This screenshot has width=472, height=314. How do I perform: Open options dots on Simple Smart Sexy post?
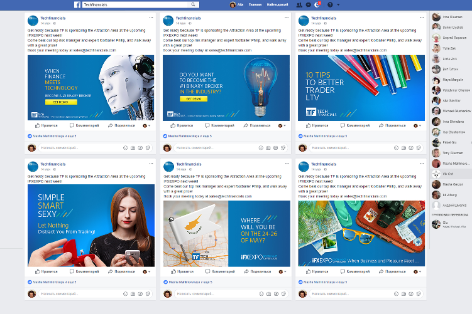pos(151,164)
